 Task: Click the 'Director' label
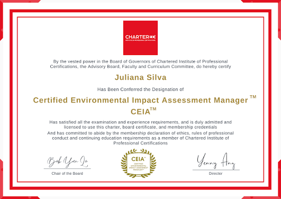(215, 174)
